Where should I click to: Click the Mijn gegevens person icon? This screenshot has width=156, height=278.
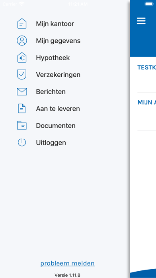click(x=22, y=41)
